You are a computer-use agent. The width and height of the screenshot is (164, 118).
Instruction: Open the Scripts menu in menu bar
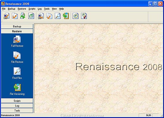32,9
